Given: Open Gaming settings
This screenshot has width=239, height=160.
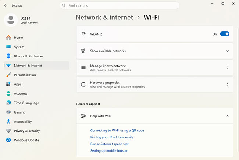Looking at the screenshot, I should pos(36,112).
